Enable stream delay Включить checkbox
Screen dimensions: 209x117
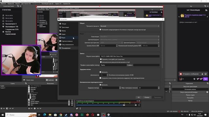coord(100,72)
